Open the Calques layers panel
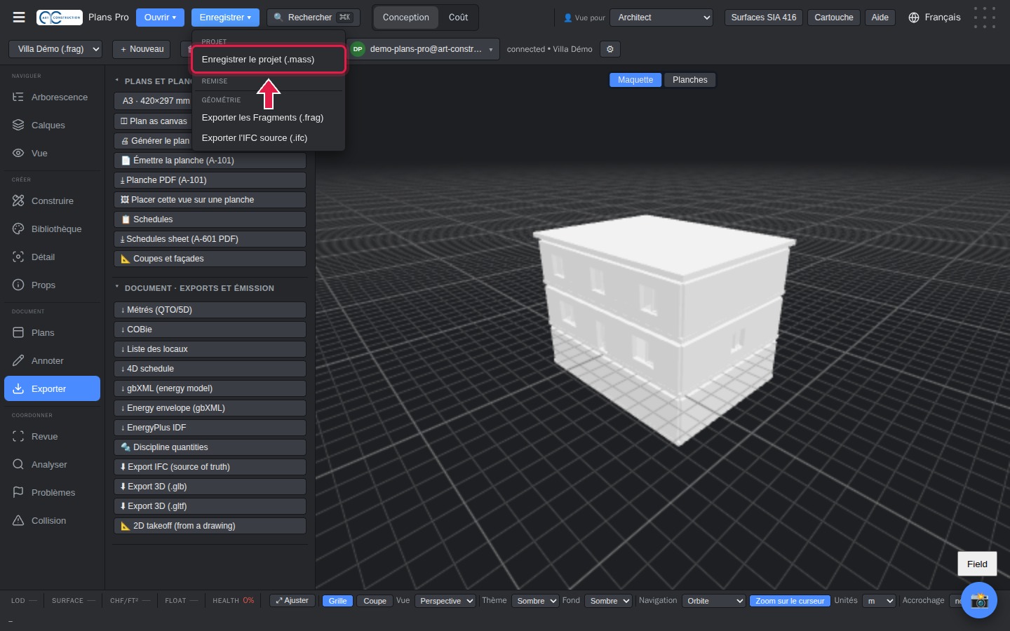Image resolution: width=1010 pixels, height=631 pixels. 53,125
